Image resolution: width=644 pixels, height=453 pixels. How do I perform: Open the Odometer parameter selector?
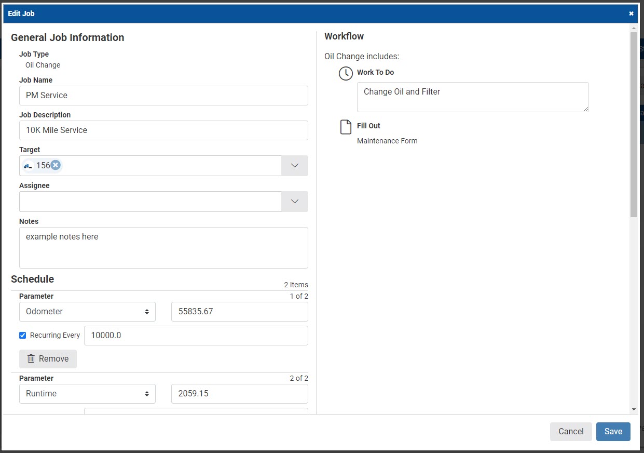[87, 312]
